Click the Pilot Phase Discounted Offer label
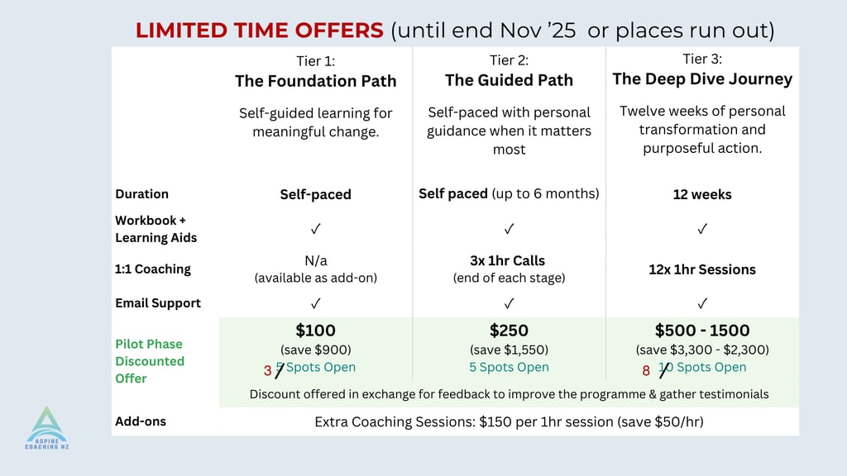This screenshot has height=476, width=847. click(150, 361)
